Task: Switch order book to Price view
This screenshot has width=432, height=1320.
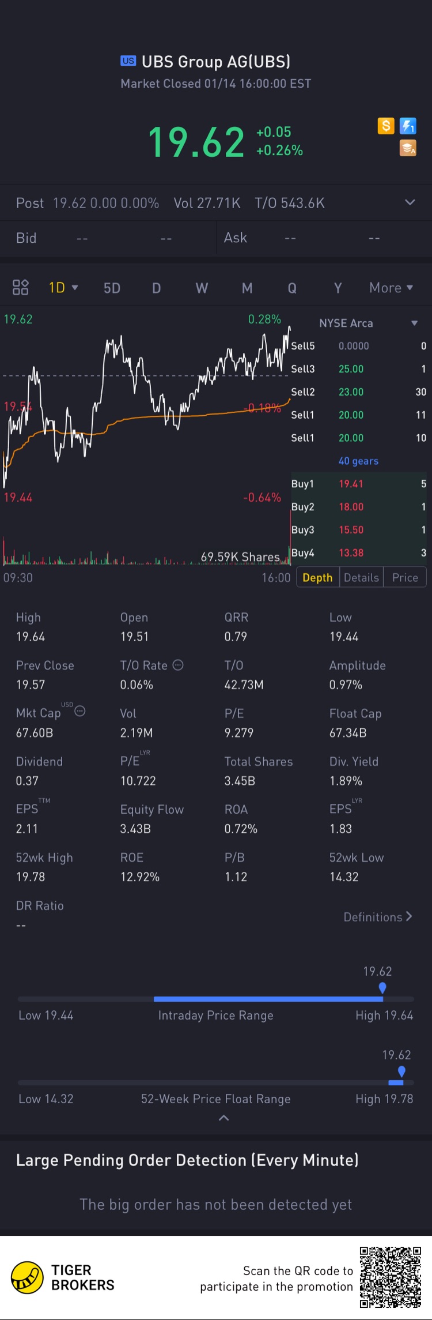Action: (405, 577)
